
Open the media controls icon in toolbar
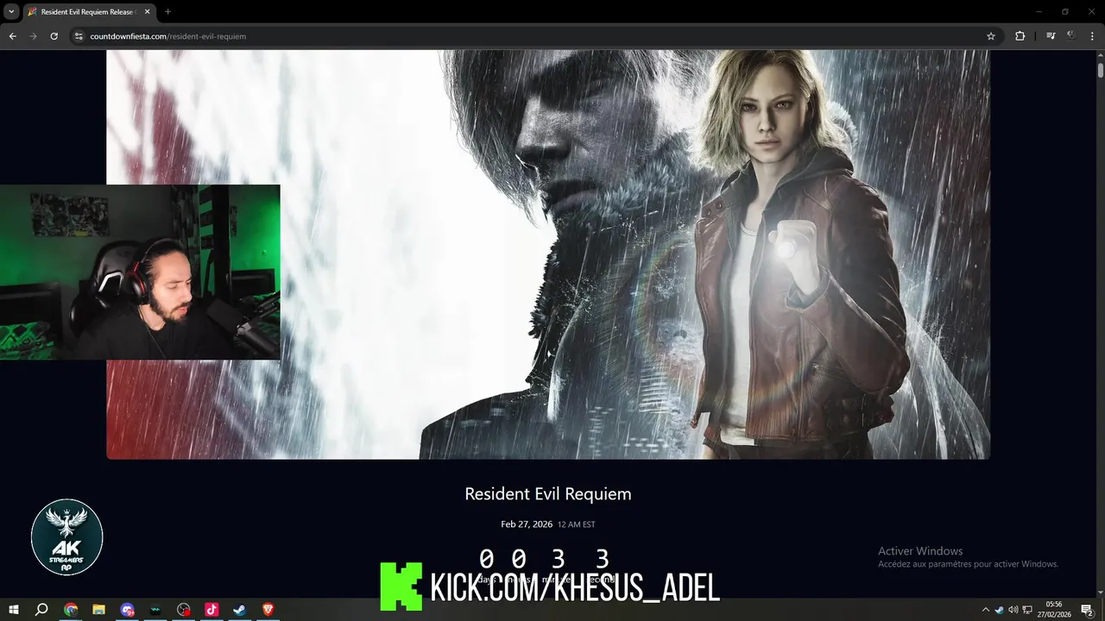click(1051, 36)
